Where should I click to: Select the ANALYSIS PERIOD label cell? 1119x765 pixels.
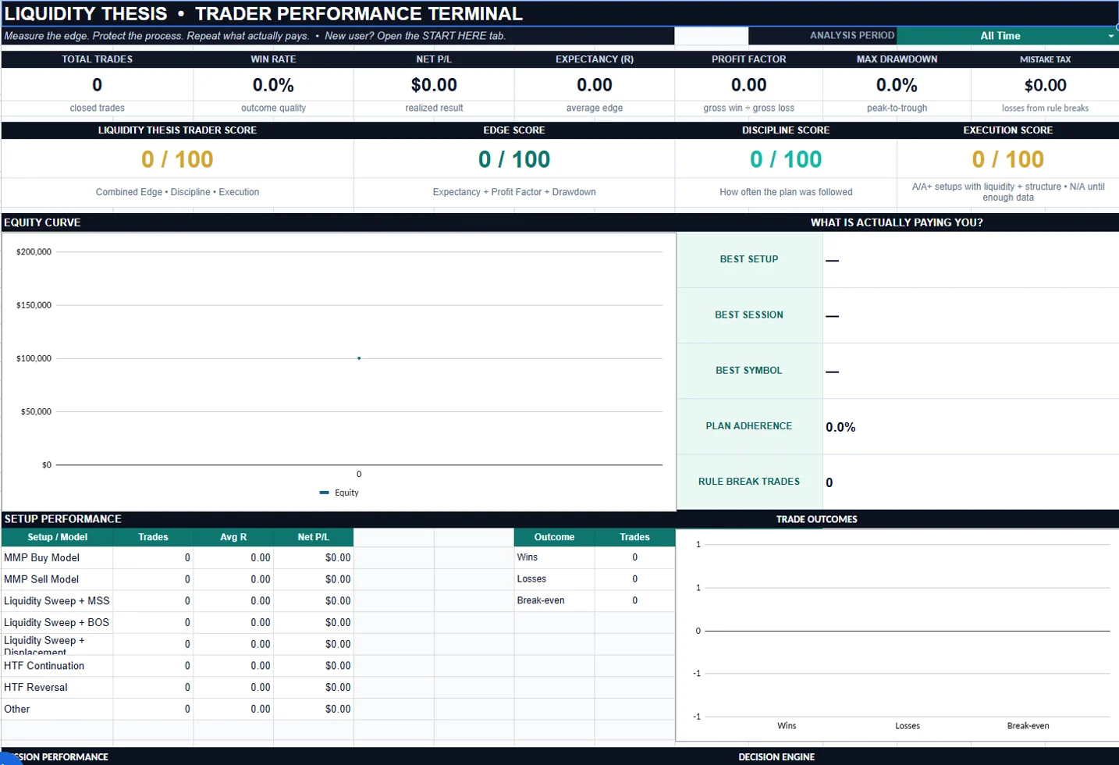click(822, 36)
